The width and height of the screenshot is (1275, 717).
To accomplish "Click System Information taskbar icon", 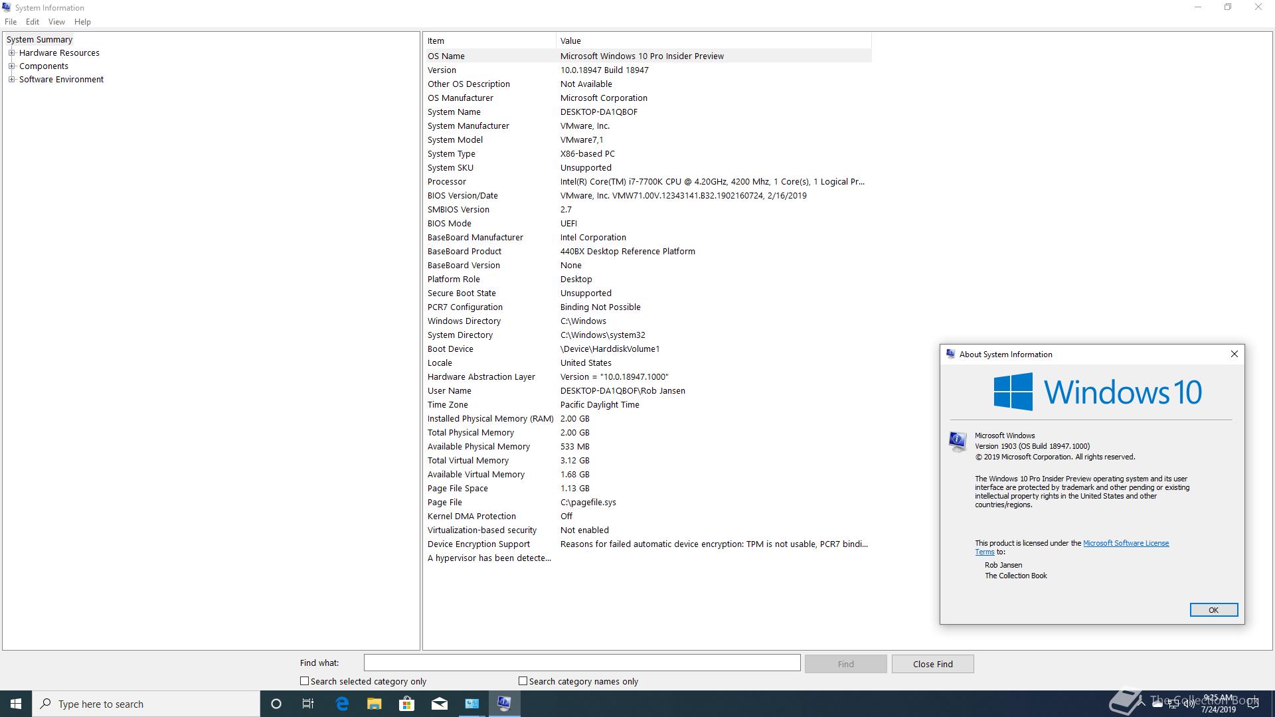I will click(504, 704).
